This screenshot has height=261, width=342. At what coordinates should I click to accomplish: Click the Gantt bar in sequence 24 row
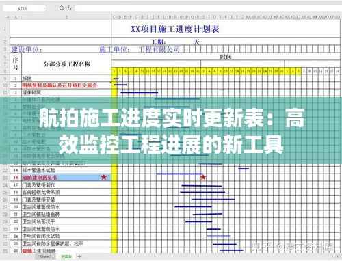click(218, 236)
